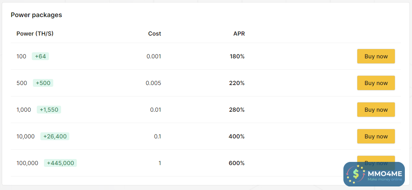Click Buy now in the 10,000 TH/S row
This screenshot has height=190, width=412.
click(376, 136)
